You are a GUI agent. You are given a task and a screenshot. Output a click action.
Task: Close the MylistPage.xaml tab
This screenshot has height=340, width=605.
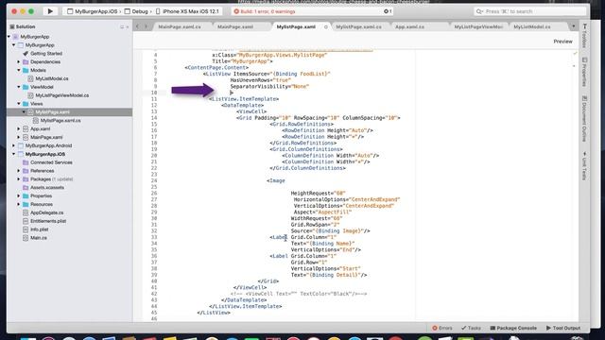coord(326,27)
